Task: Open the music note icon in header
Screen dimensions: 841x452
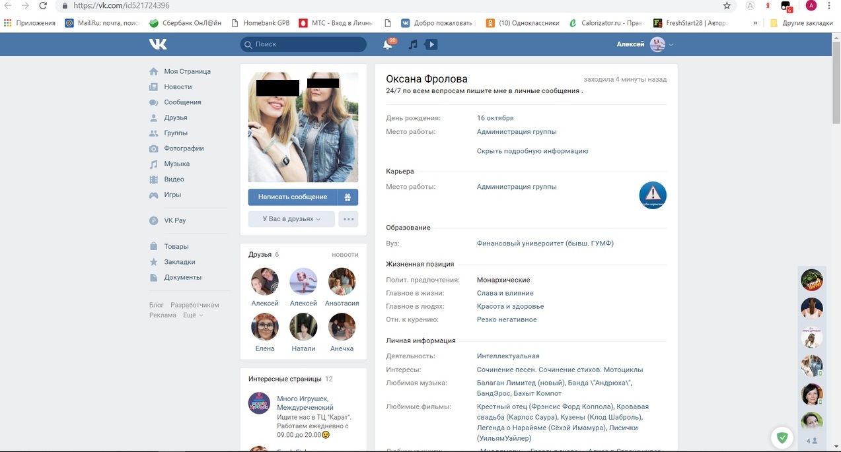Action: point(413,44)
